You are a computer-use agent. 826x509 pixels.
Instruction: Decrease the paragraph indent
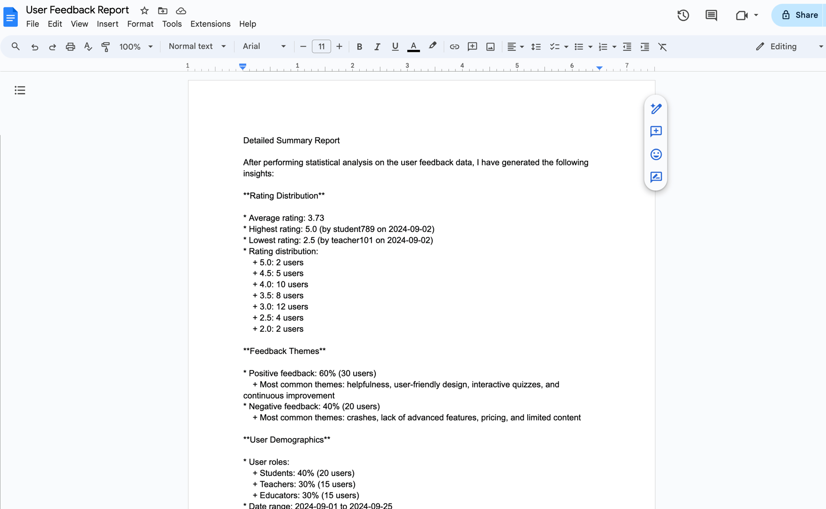coord(627,47)
